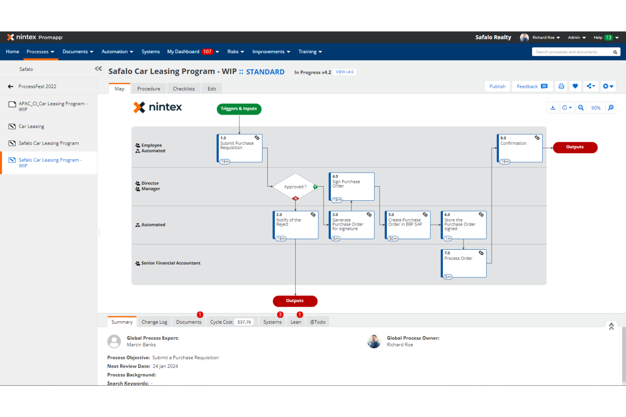The height and width of the screenshot is (417, 626).
Task: Click Martin Banks expert avatar
Action: [114, 341]
